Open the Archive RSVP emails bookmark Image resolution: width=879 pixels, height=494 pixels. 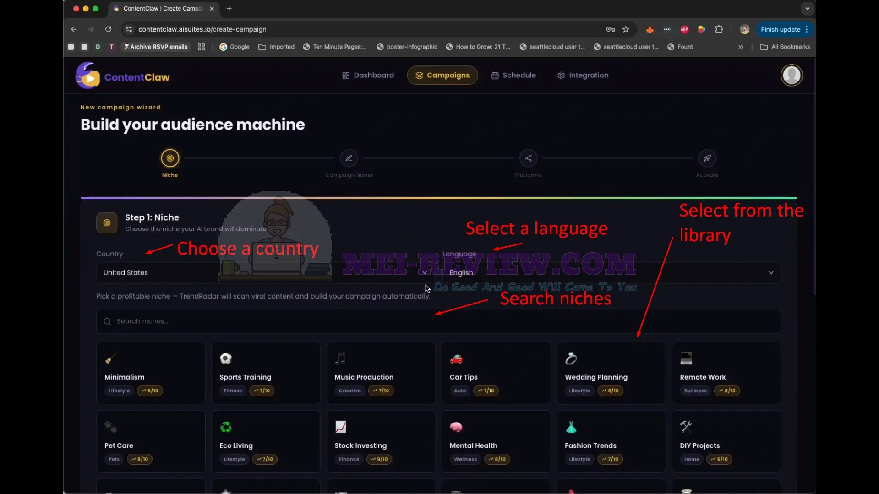(x=156, y=47)
